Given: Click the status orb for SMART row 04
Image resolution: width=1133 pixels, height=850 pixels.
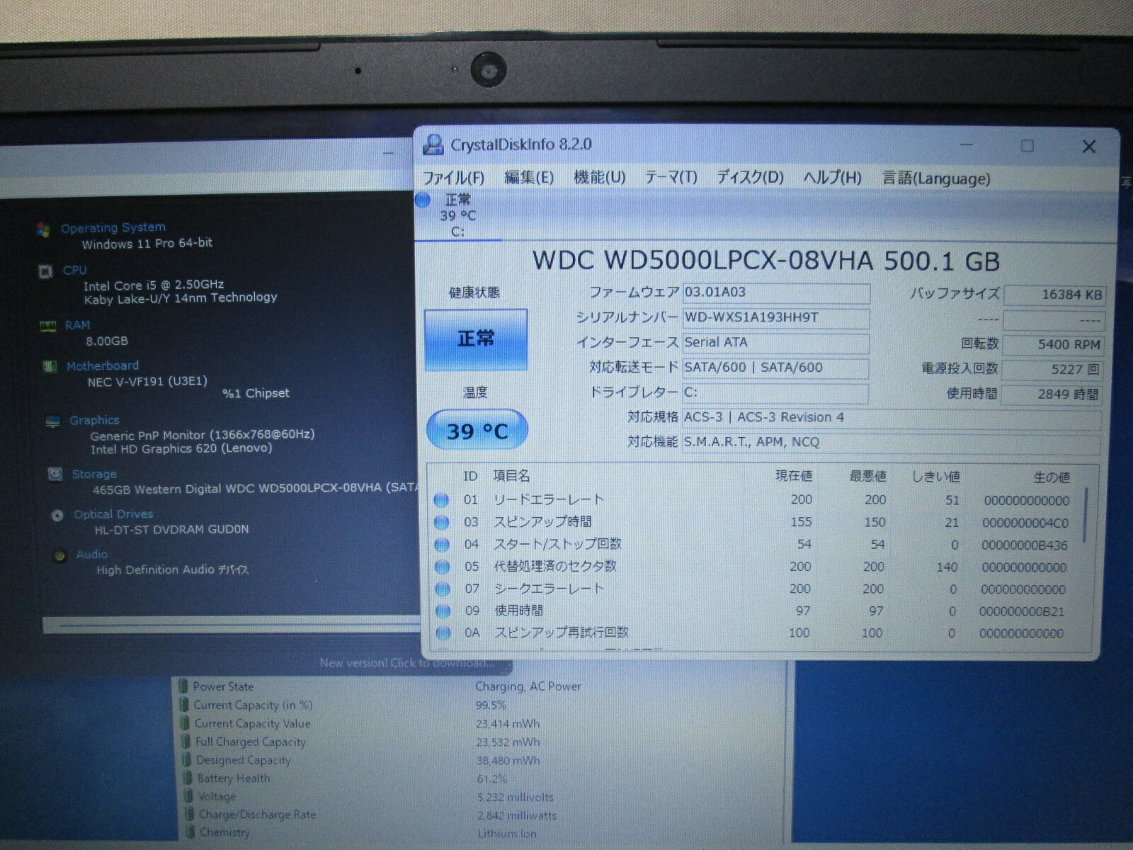Looking at the screenshot, I should [x=442, y=545].
